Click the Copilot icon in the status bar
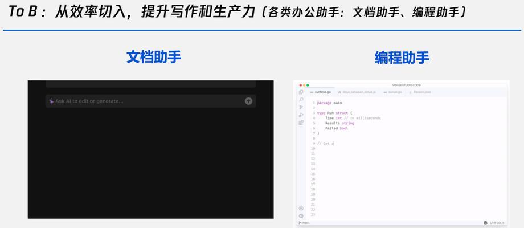524x228 pixels. point(486,223)
